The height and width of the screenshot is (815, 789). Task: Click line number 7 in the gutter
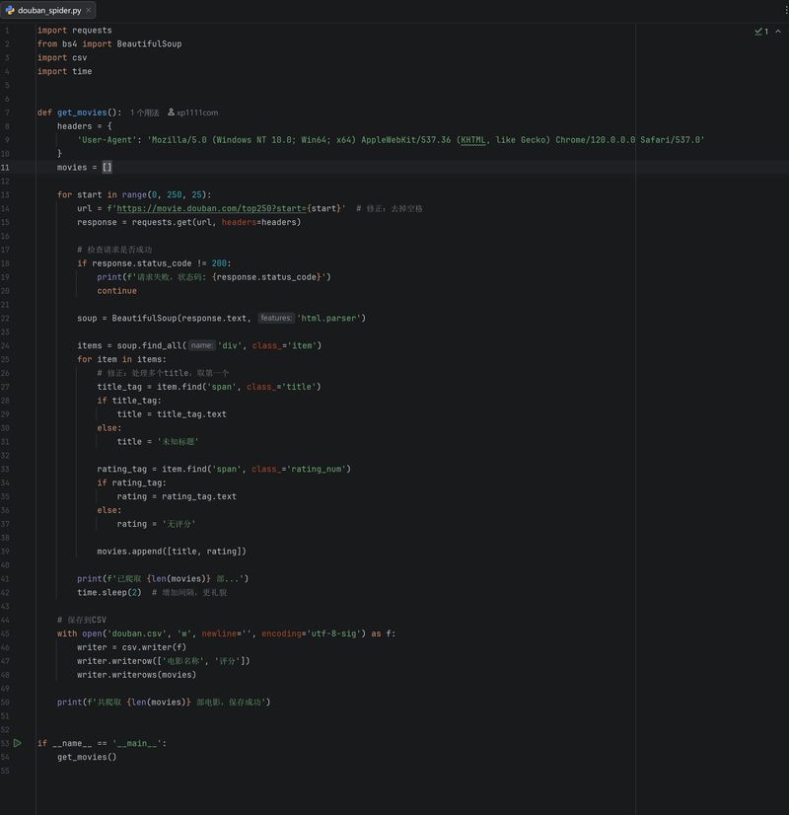click(x=6, y=112)
